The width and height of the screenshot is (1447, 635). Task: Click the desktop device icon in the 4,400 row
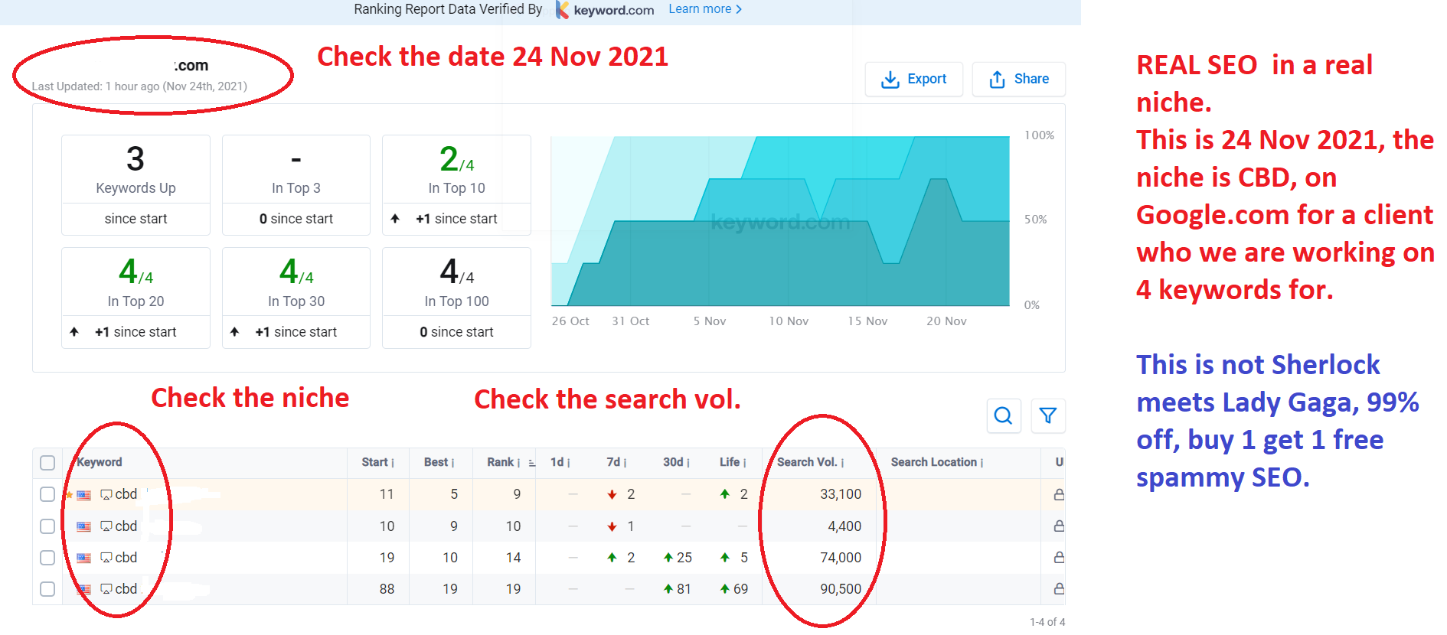click(106, 526)
